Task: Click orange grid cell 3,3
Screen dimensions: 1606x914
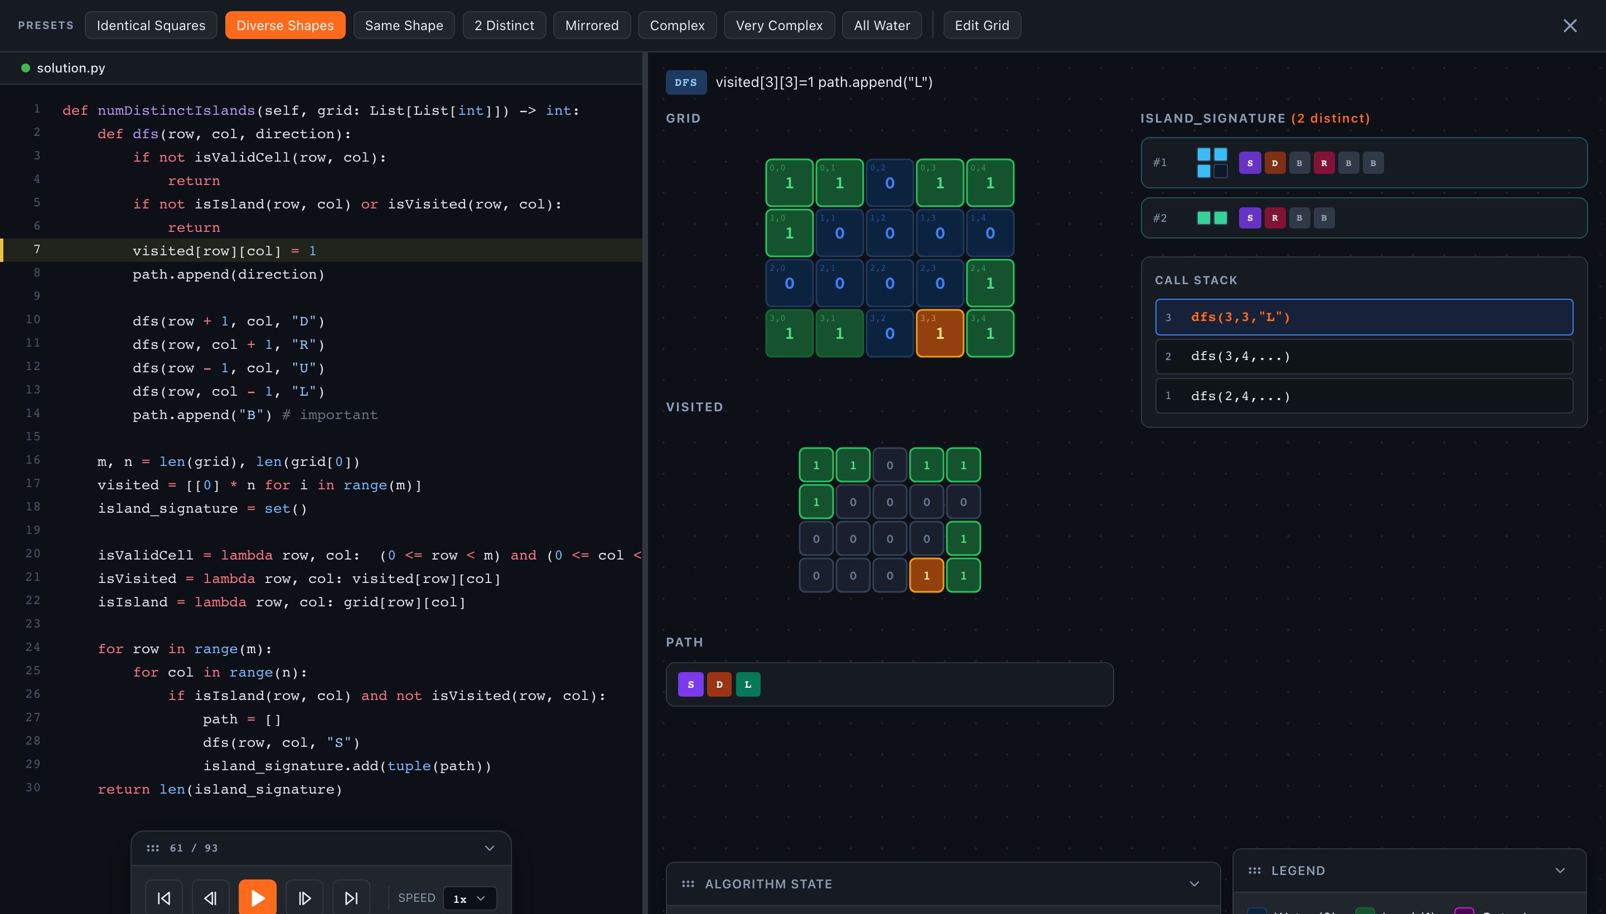Action: pyautogui.click(x=940, y=333)
